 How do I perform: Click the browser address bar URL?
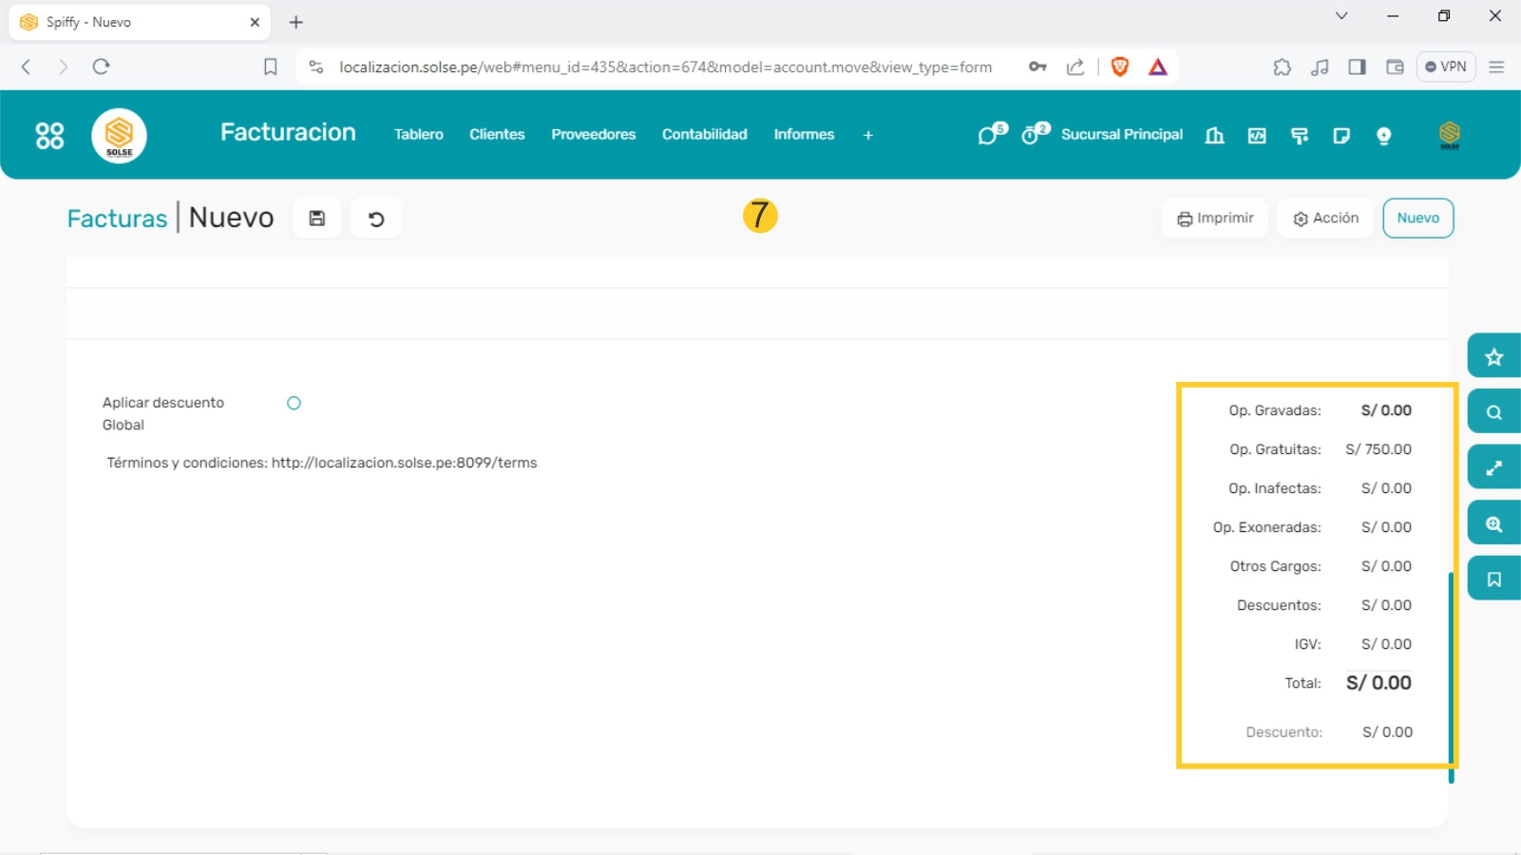click(665, 67)
